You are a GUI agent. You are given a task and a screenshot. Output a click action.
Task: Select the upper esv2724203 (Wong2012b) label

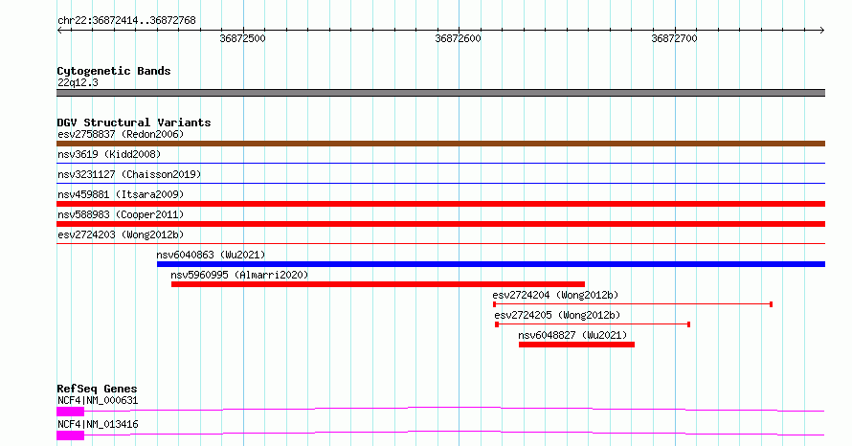click(x=121, y=234)
